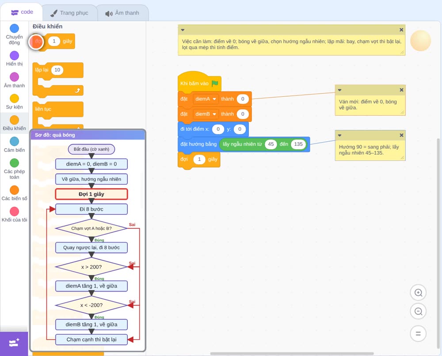
Task: Click the horizontal workspace scrollbar
Action: [292, 353]
